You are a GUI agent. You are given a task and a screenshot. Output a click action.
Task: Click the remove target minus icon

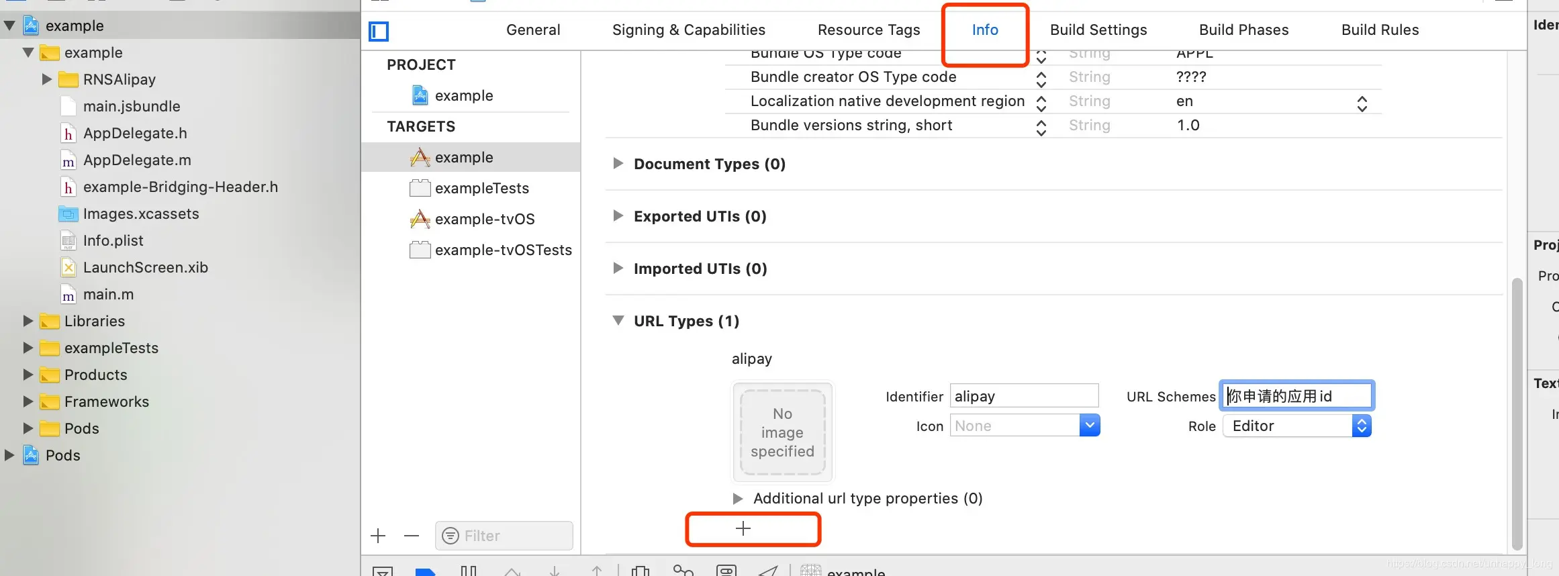(x=412, y=536)
